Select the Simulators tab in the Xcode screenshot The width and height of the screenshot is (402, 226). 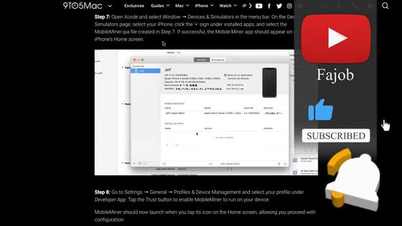tap(218, 60)
